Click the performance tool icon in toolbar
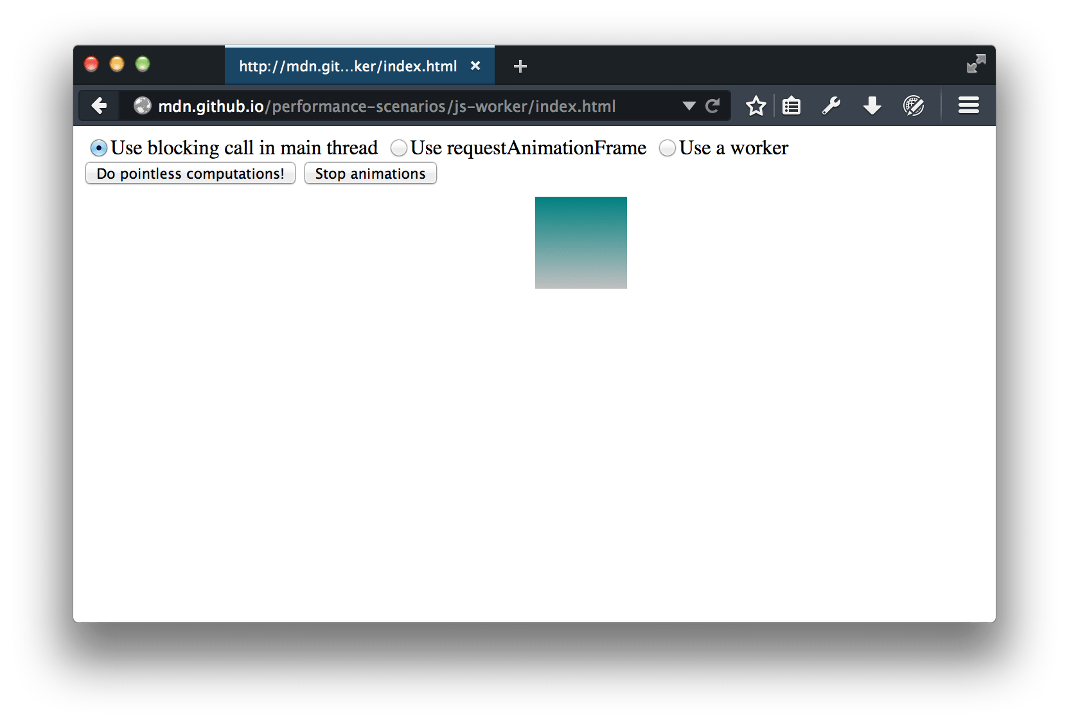Image resolution: width=1069 pixels, height=724 pixels. click(913, 105)
